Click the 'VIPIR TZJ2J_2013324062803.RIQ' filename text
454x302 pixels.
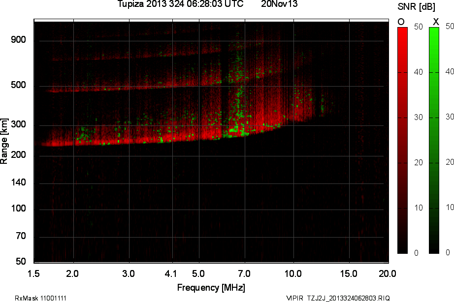tap(338, 298)
